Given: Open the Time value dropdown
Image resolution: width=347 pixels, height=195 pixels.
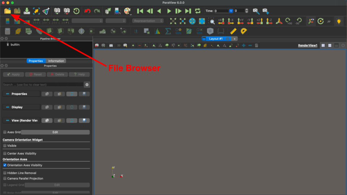Looking at the screenshot, I should pos(231,11).
